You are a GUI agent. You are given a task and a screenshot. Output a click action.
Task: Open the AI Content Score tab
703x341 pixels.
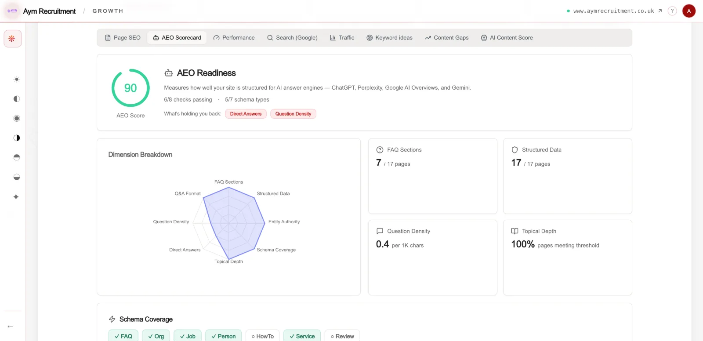507,38
